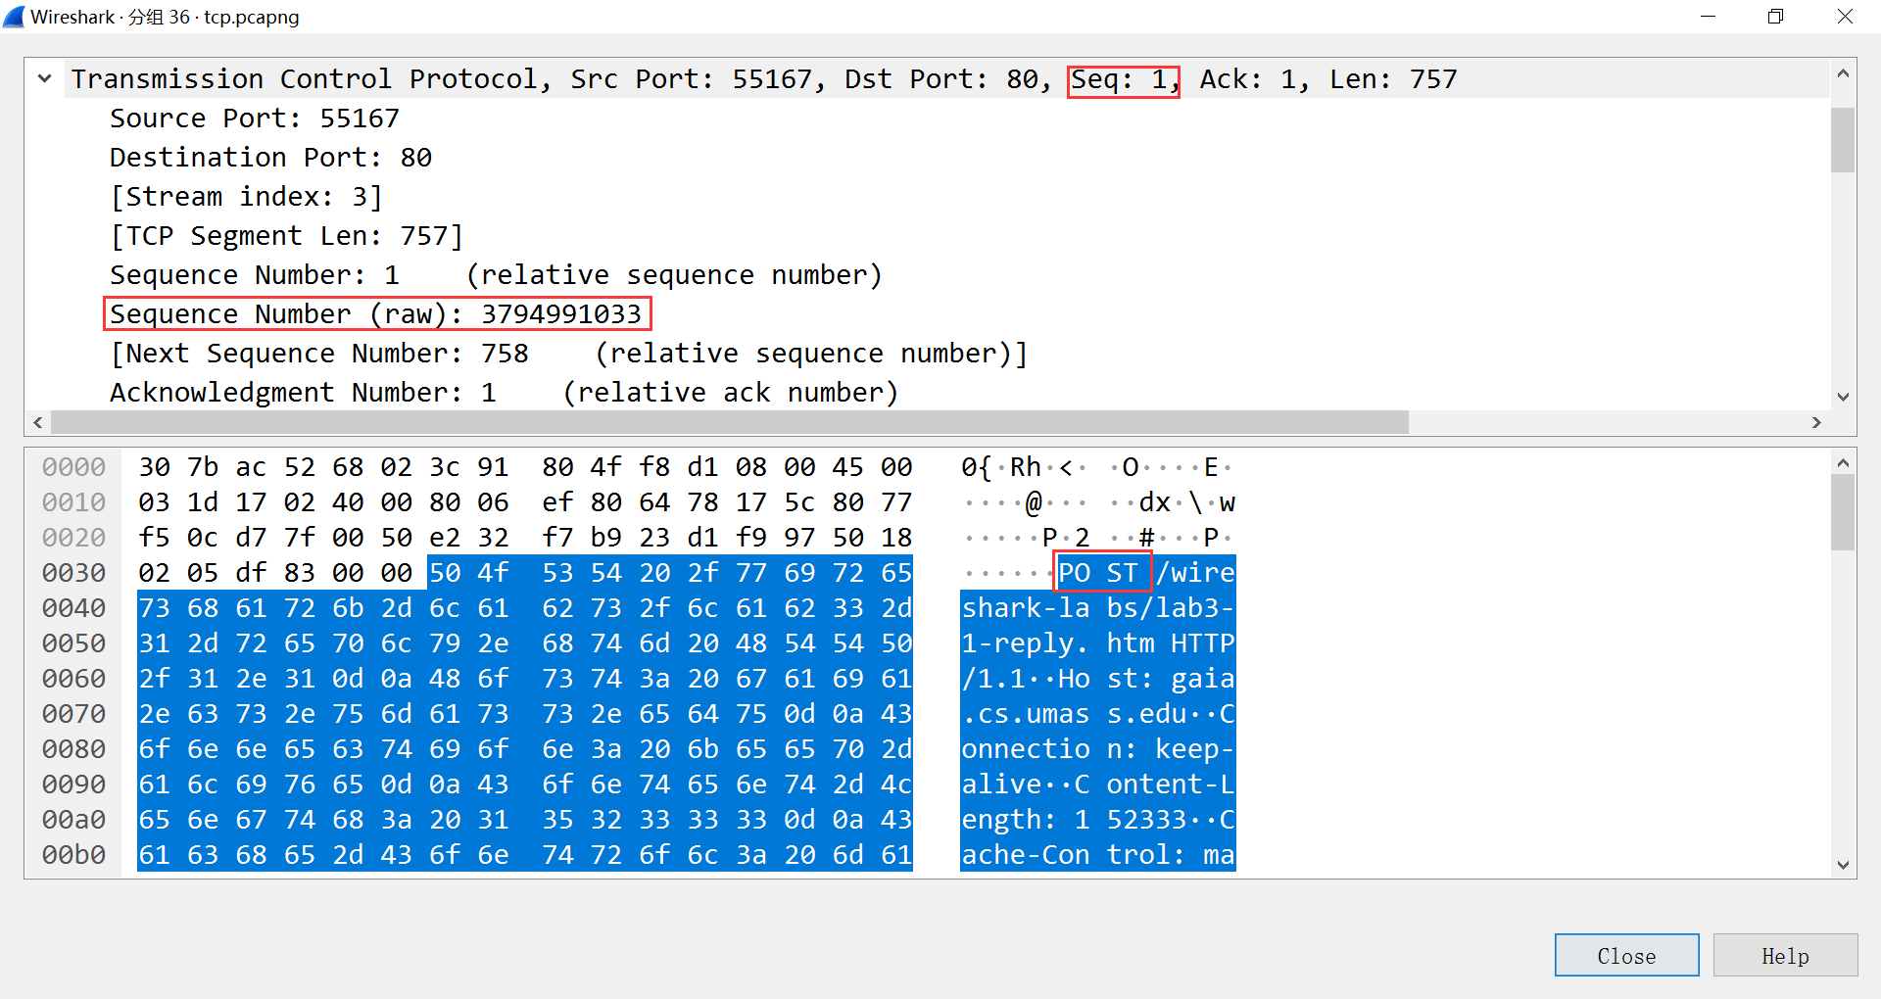
Task: Click hex pane scroll up arrow
Action: pyautogui.click(x=1843, y=463)
